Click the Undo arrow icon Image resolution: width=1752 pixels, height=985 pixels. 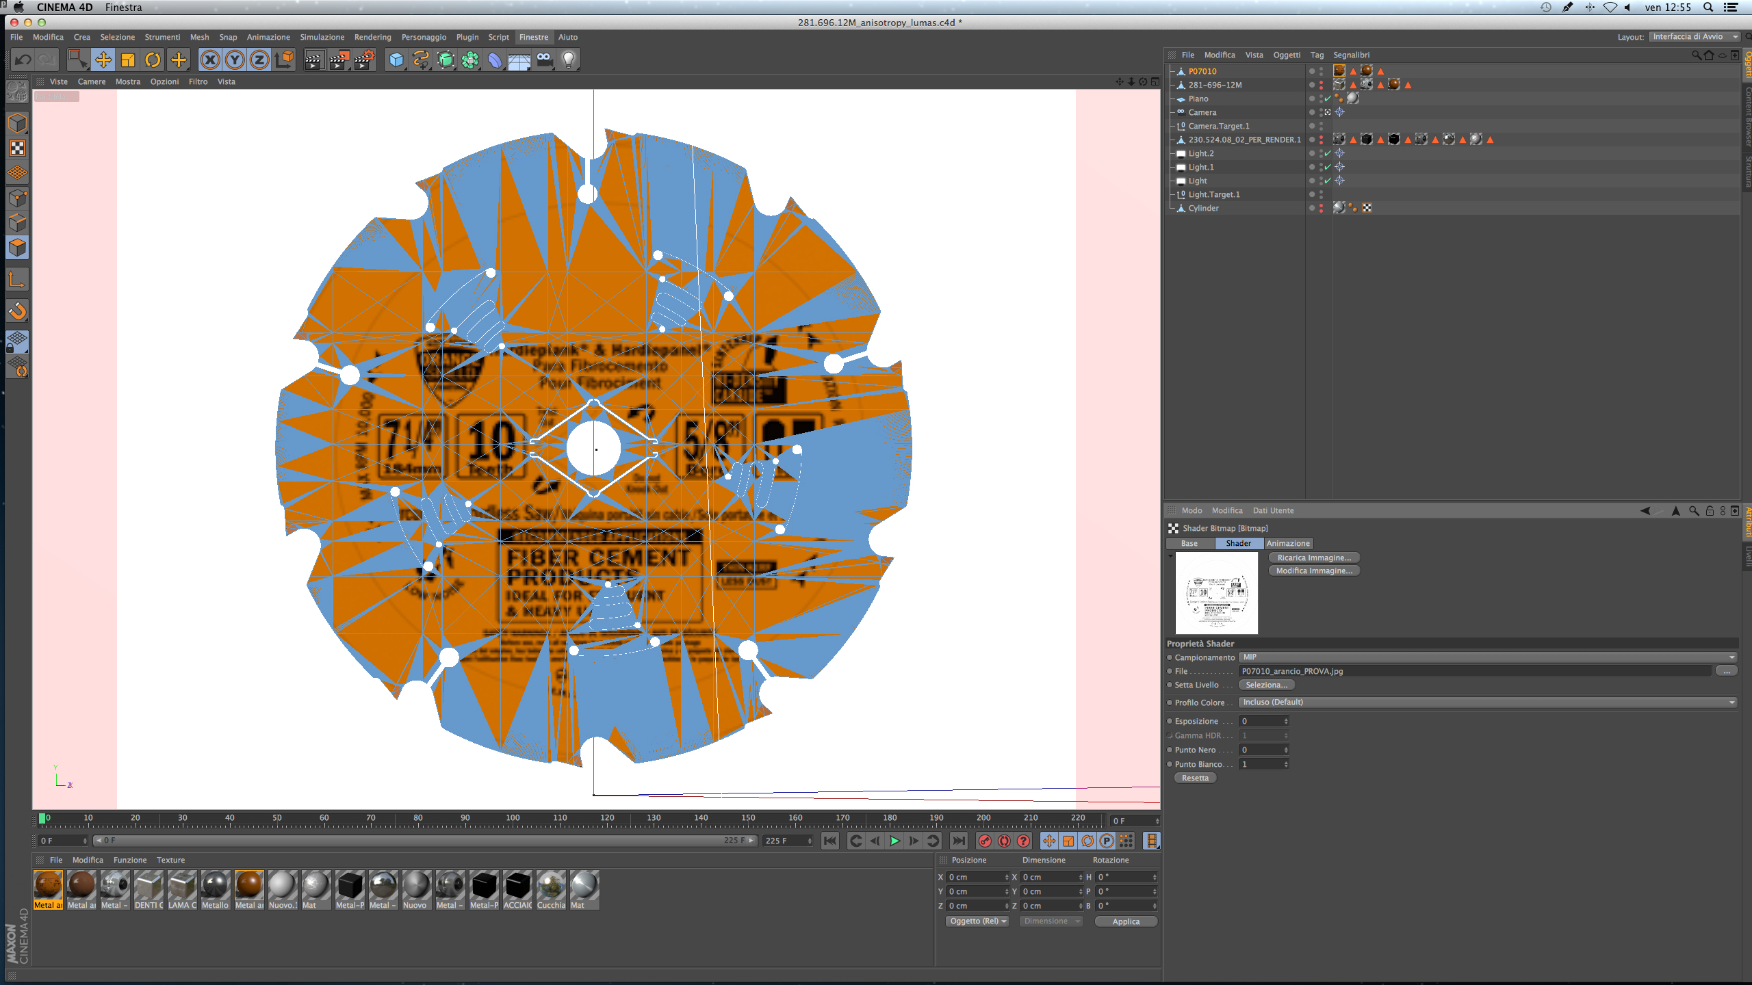(23, 60)
